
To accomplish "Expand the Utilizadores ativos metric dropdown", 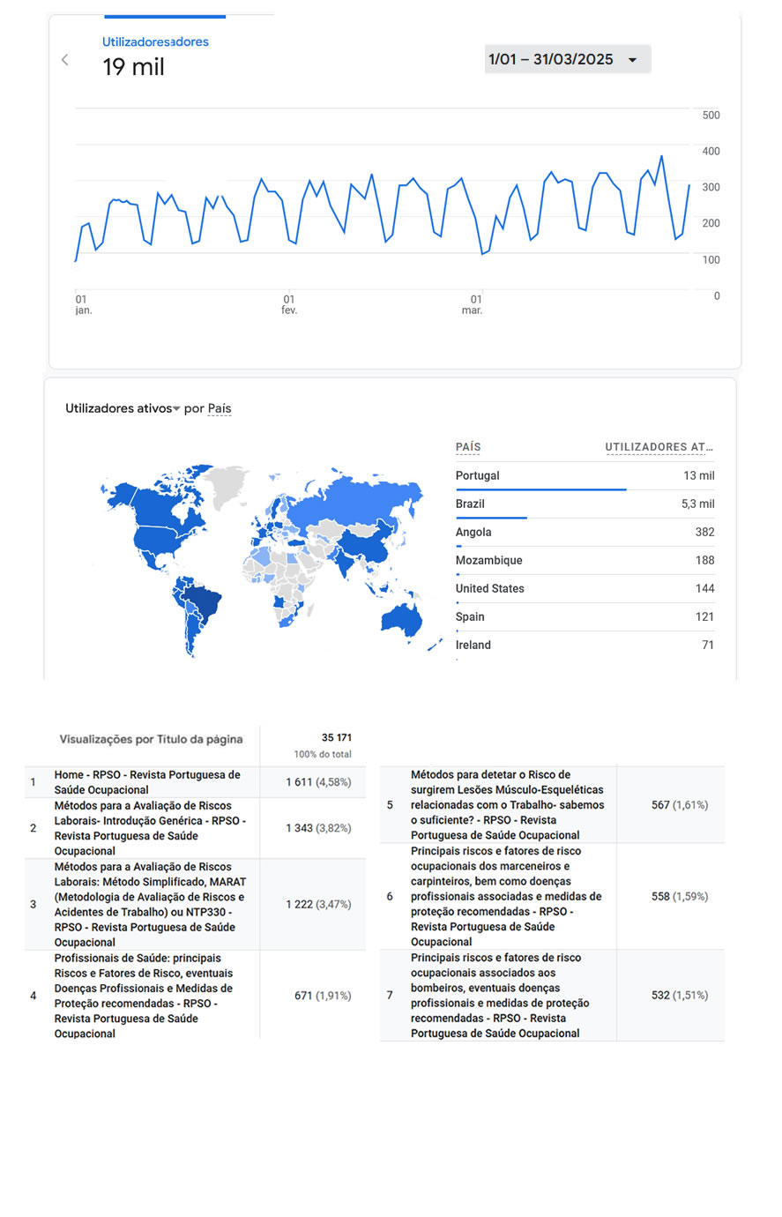I will coord(123,408).
